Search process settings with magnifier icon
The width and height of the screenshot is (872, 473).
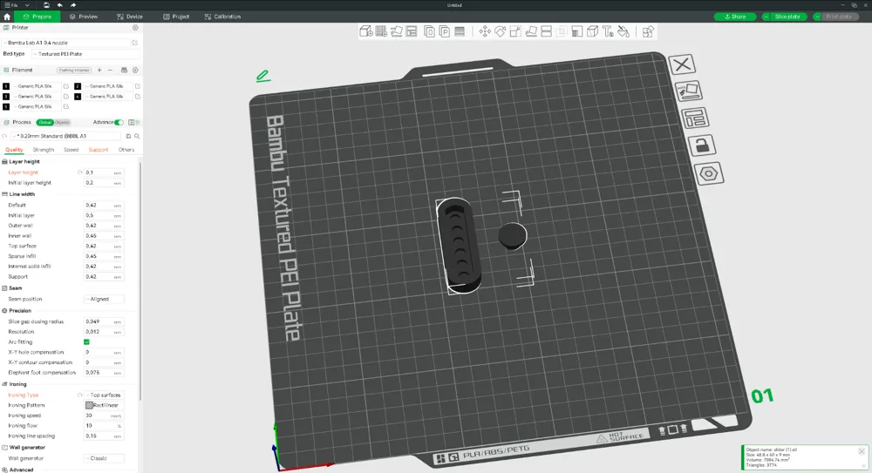137,136
